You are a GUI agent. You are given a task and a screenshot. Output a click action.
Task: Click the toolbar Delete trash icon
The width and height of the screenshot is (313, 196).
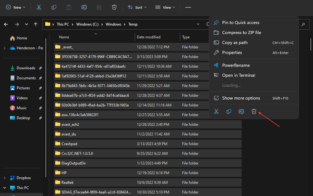point(114,7)
